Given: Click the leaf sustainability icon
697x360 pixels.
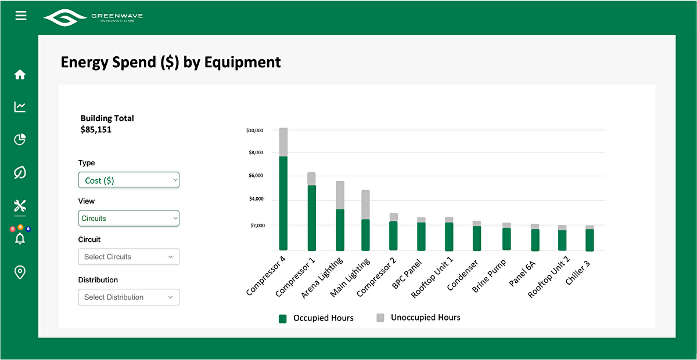Looking at the screenshot, I should coord(20,172).
